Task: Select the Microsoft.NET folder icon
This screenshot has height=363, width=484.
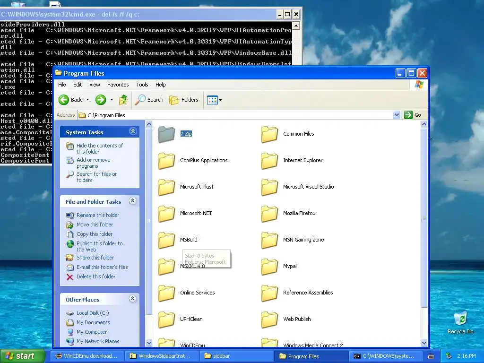Action: point(166,214)
